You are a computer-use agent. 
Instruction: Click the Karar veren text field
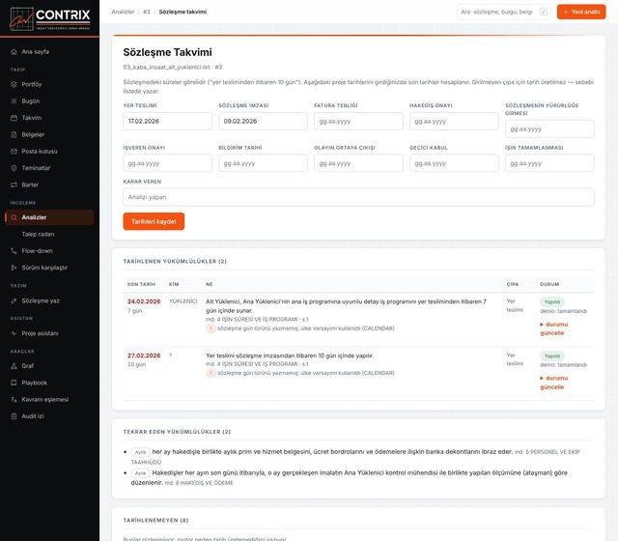click(x=358, y=197)
